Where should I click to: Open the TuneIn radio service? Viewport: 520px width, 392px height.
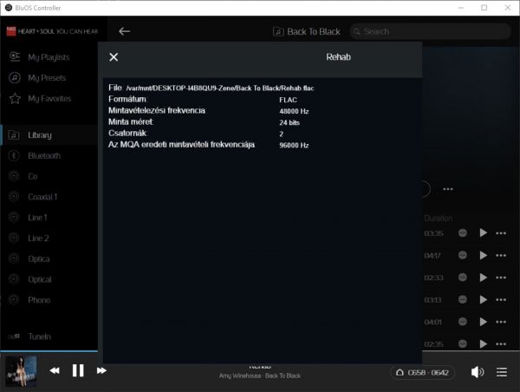click(x=39, y=336)
